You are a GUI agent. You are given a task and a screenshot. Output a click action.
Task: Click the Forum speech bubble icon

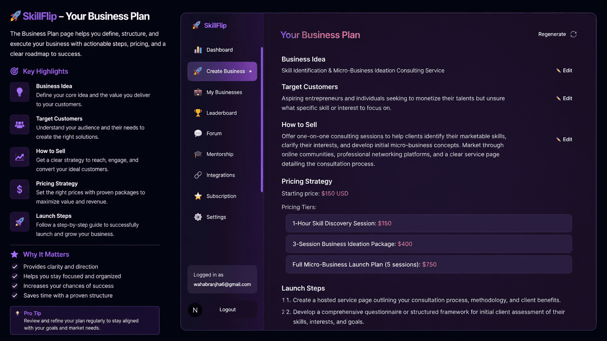(x=198, y=133)
